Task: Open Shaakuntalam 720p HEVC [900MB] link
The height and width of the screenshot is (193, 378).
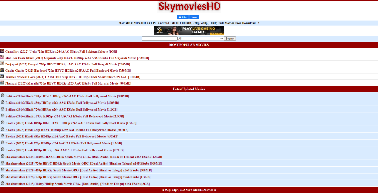Action: point(83,164)
